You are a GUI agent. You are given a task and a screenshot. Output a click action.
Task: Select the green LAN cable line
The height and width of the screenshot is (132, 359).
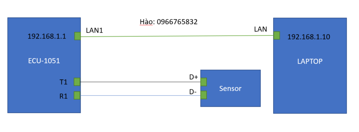(177, 36)
